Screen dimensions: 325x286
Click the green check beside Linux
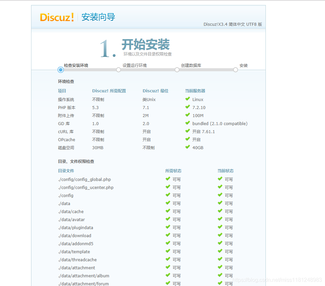188,99
